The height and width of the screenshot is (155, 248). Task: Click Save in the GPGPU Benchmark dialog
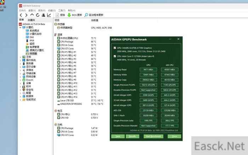118,136
